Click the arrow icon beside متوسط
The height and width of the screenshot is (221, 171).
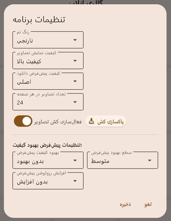pyautogui.click(x=150, y=160)
